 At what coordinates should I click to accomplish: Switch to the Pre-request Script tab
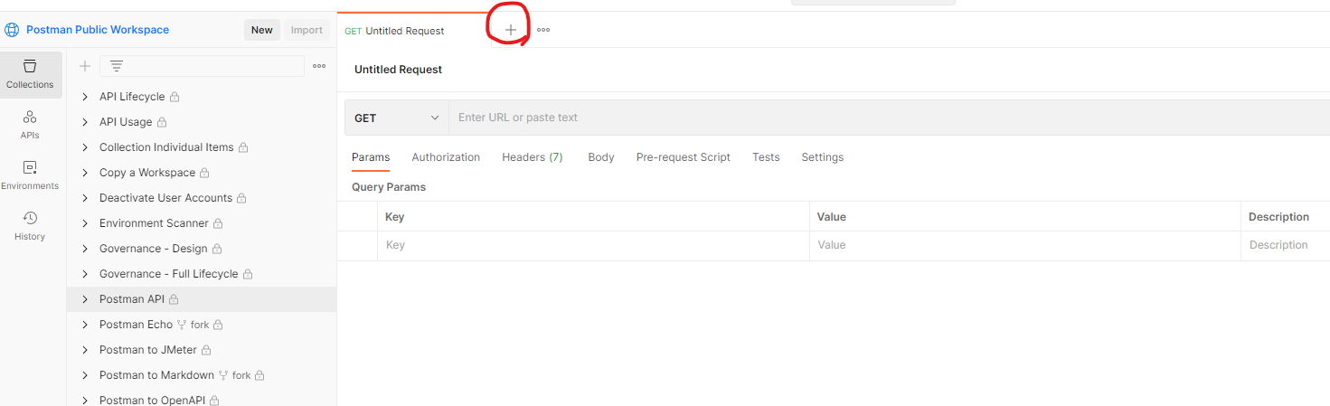point(684,157)
